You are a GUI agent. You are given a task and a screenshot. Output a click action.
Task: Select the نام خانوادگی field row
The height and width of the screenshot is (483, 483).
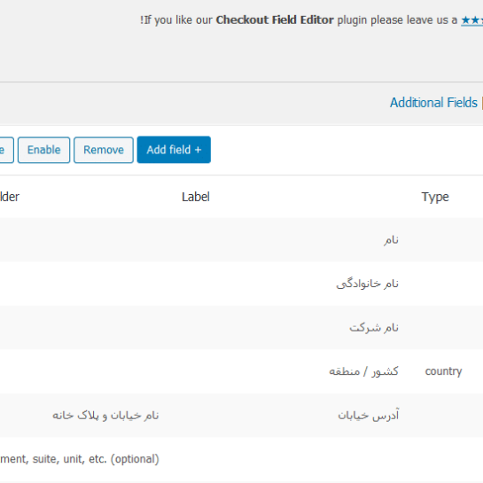click(241, 284)
